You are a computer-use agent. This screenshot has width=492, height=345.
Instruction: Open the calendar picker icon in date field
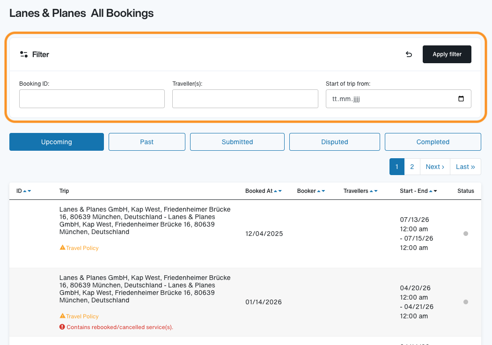point(461,99)
